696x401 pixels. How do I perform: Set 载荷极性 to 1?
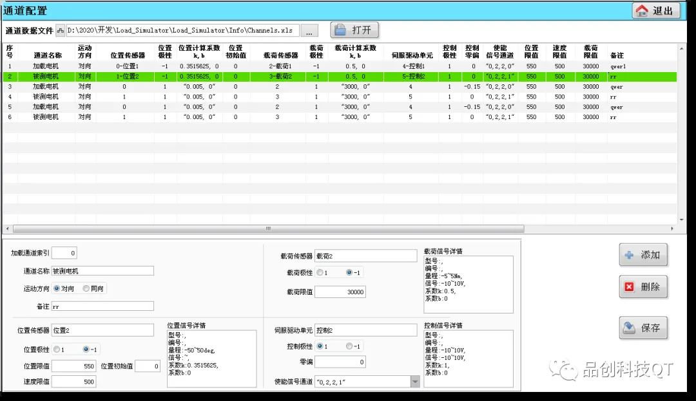[x=320, y=272]
